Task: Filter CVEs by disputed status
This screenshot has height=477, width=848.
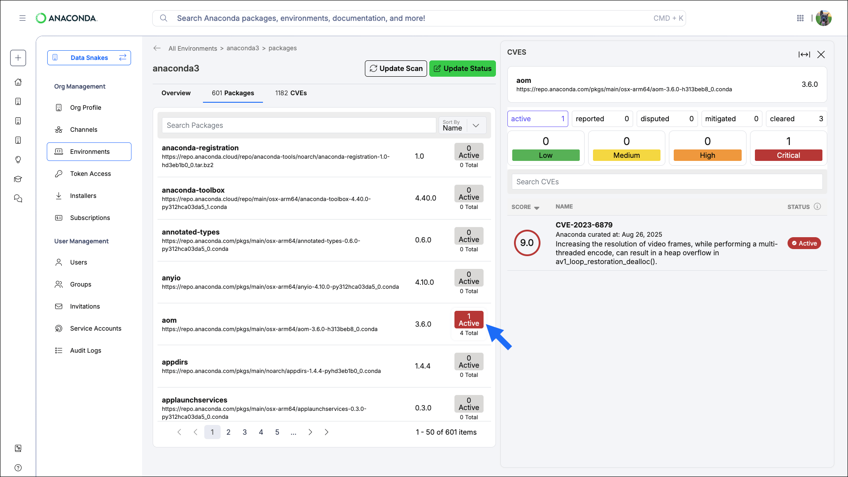Action: point(667,119)
